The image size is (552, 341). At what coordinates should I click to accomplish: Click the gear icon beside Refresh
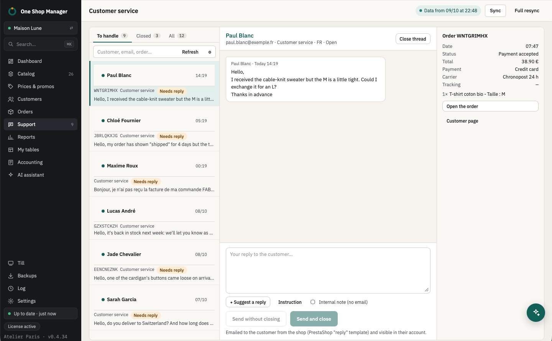coord(210,52)
